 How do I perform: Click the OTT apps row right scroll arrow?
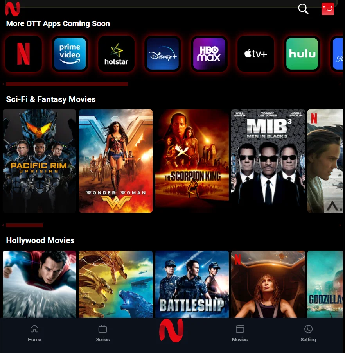click(340, 84)
